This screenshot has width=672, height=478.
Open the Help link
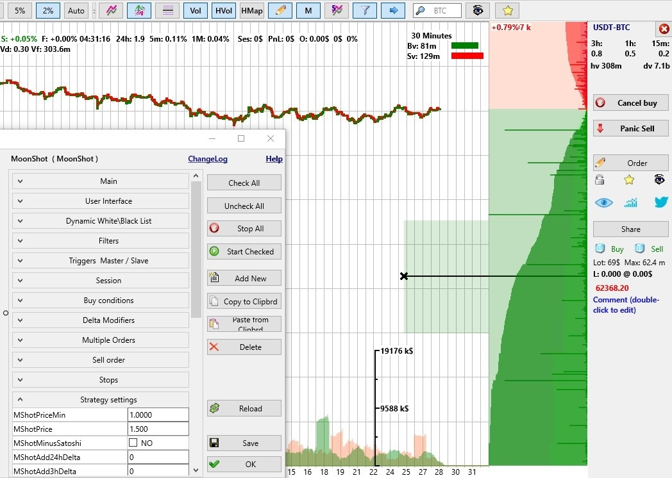coord(274,159)
